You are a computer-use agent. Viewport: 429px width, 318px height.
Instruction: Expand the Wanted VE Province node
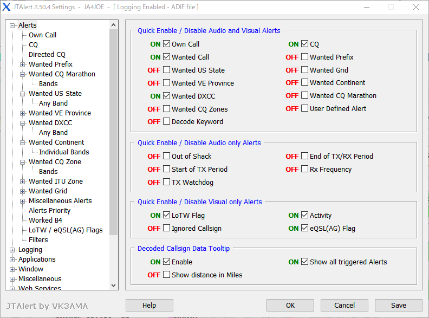tap(22, 113)
